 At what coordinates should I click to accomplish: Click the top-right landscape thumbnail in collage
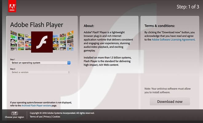(70, 33)
